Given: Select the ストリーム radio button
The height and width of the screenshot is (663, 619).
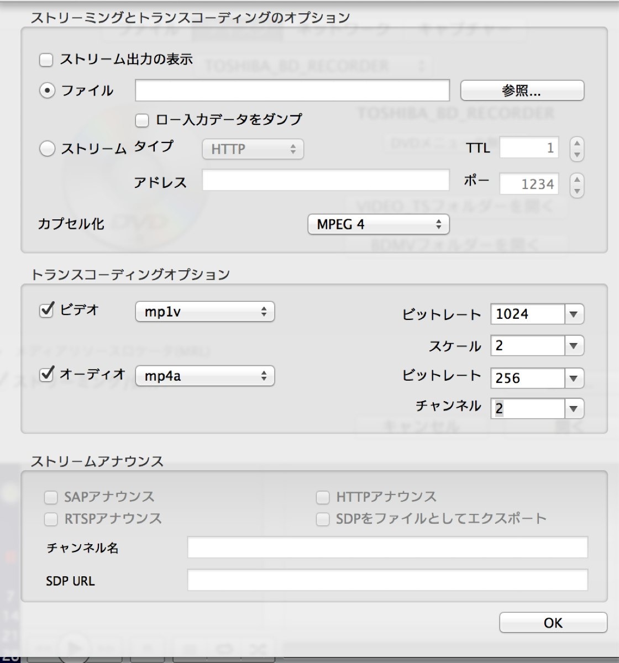Looking at the screenshot, I should [x=47, y=149].
